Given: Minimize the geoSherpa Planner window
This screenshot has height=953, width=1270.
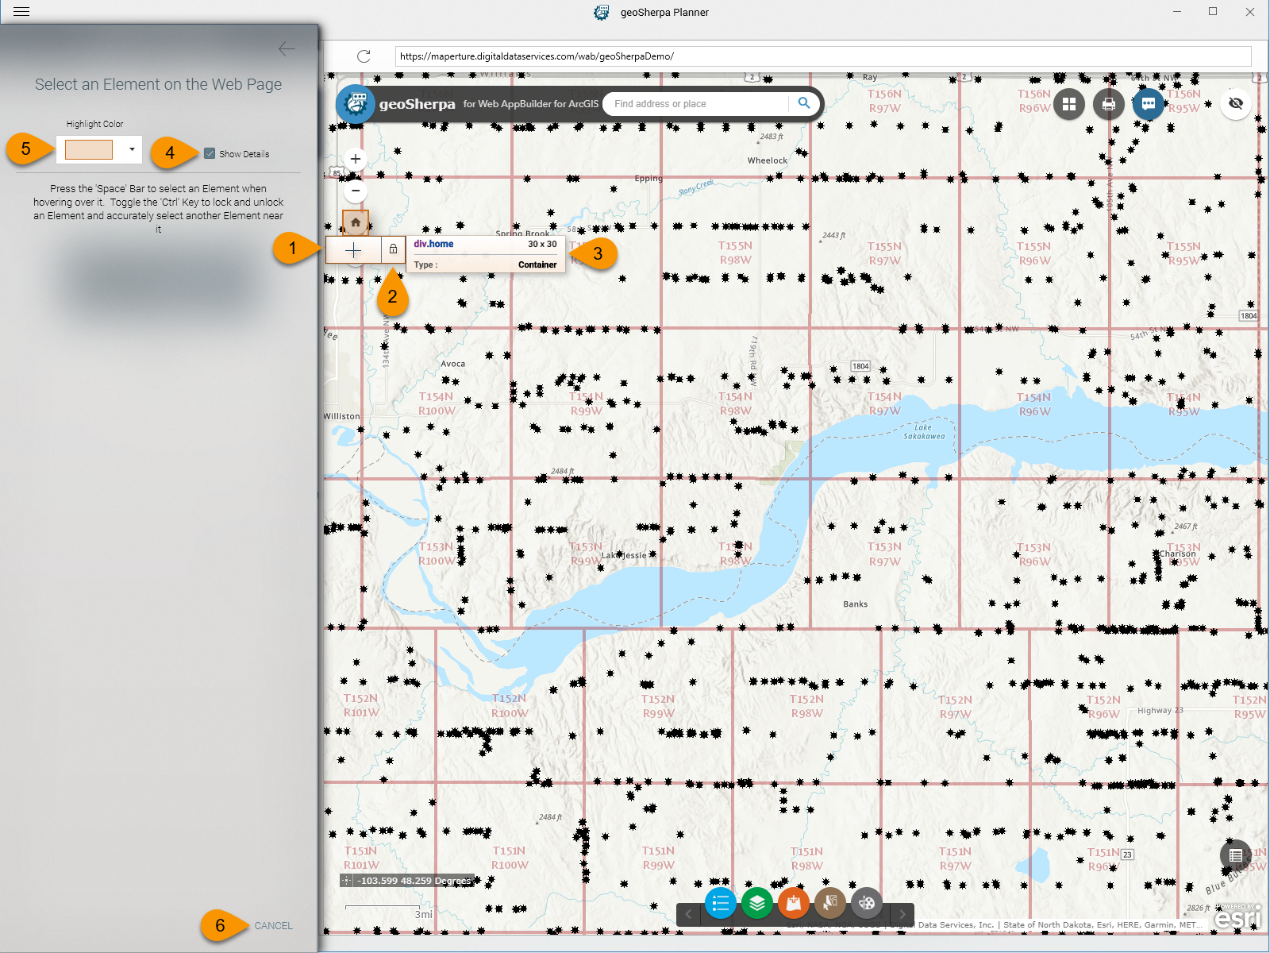Looking at the screenshot, I should point(1177,12).
